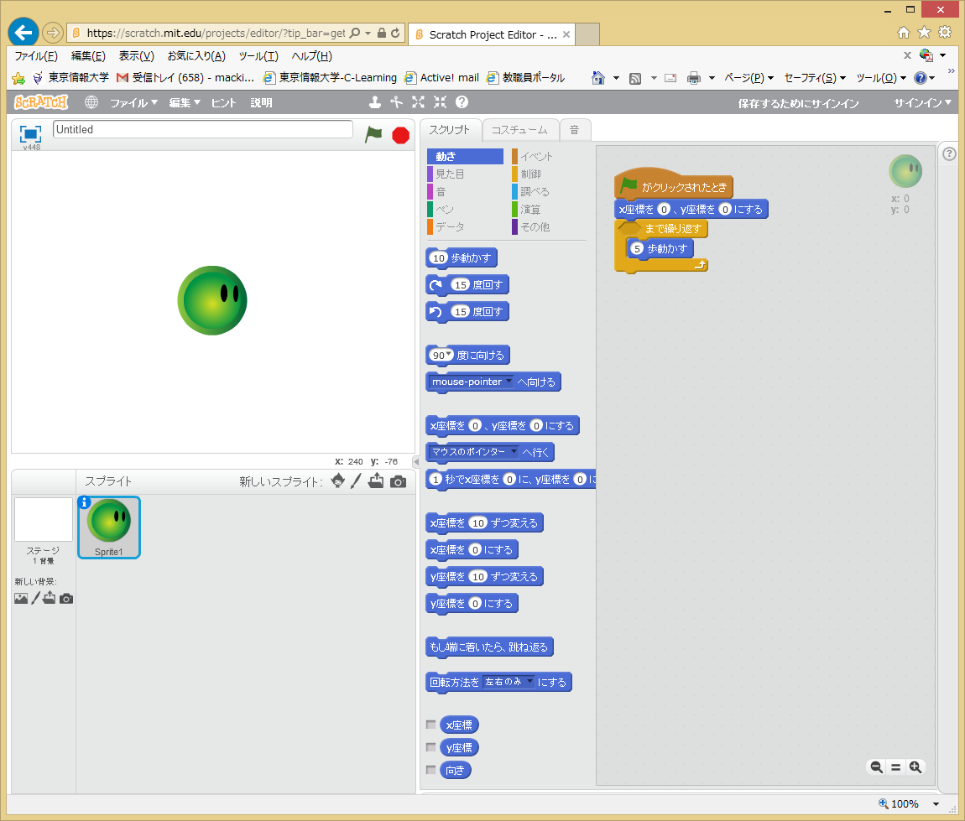Open 東京情報大学-C-Learning bookmark
Image resolution: width=965 pixels, height=821 pixels.
tap(330, 77)
